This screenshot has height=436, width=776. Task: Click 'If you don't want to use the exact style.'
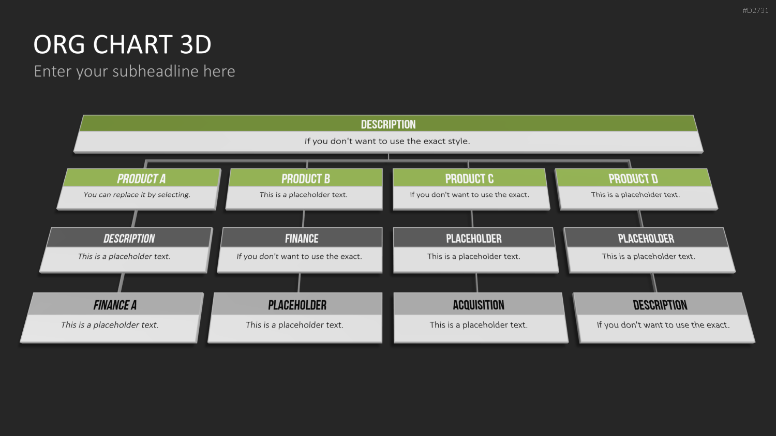click(387, 141)
